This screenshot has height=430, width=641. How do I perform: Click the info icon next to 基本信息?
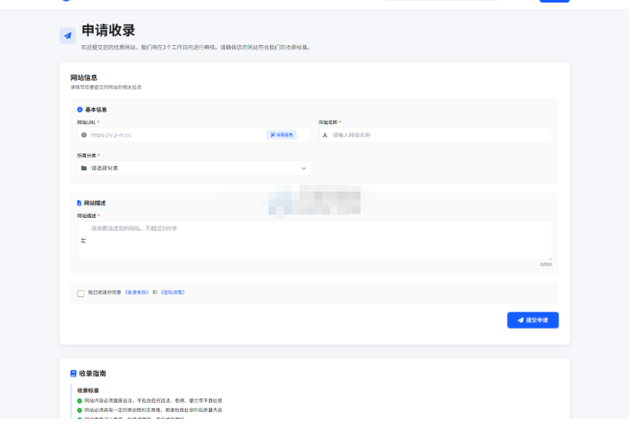coord(80,110)
